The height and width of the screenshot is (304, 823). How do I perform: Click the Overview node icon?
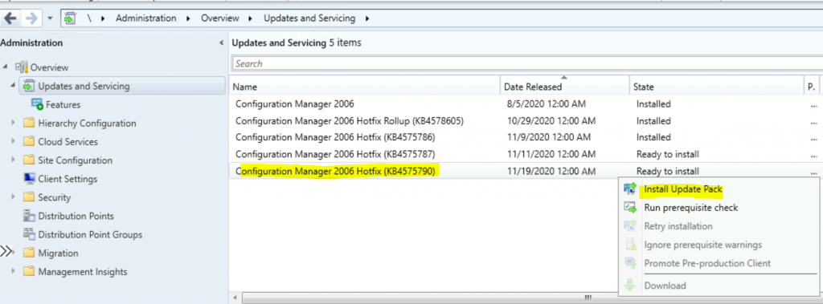(x=22, y=67)
